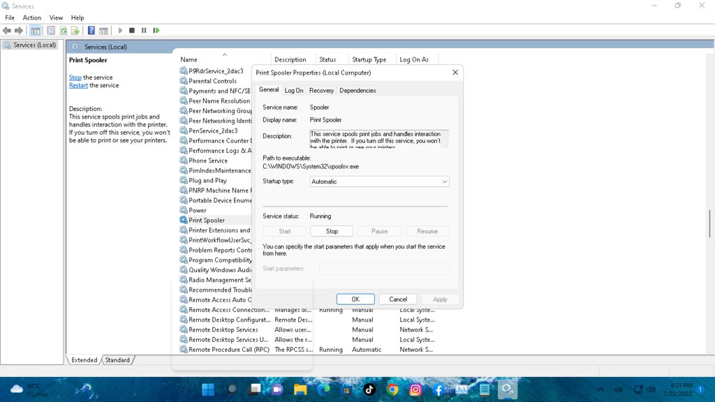Select the Power service
This screenshot has height=402, width=715.
(198, 211)
